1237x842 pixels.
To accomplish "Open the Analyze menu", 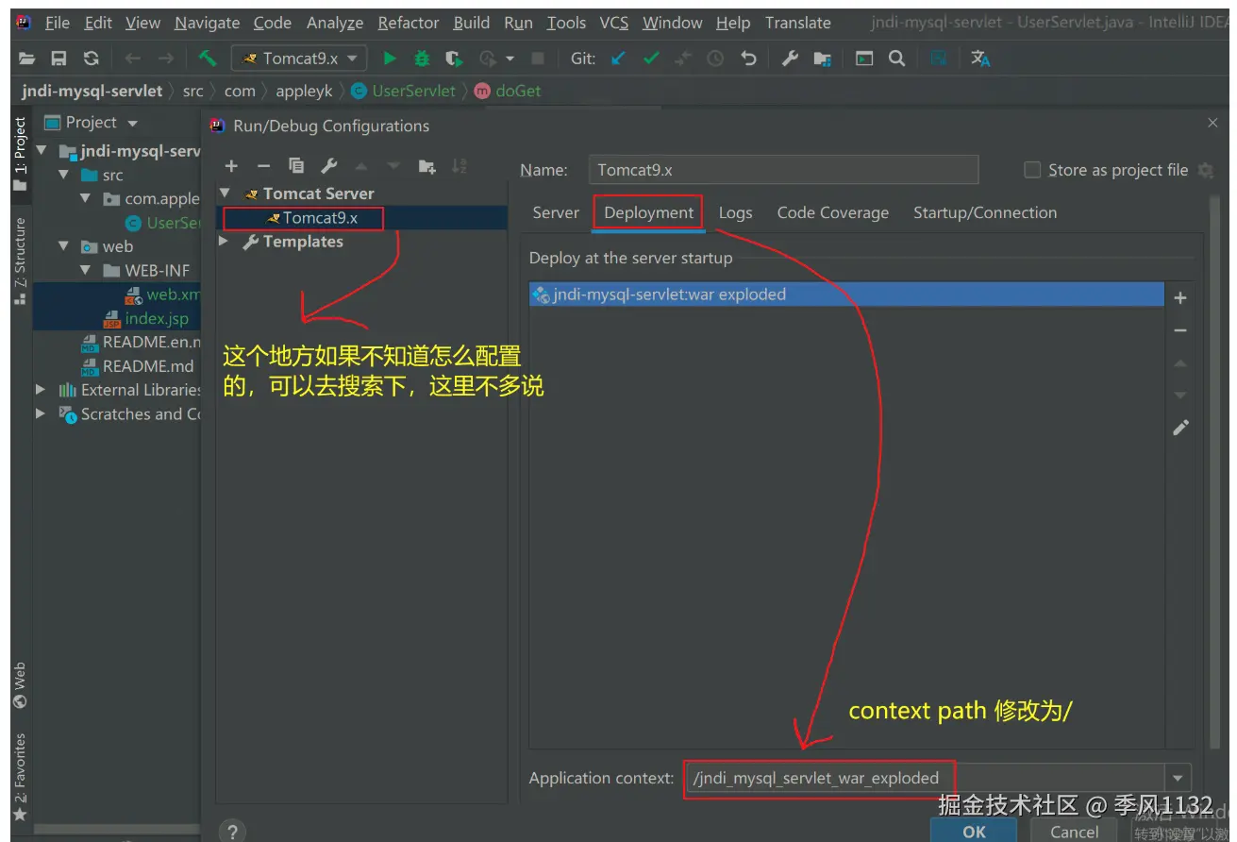I will click(x=335, y=23).
